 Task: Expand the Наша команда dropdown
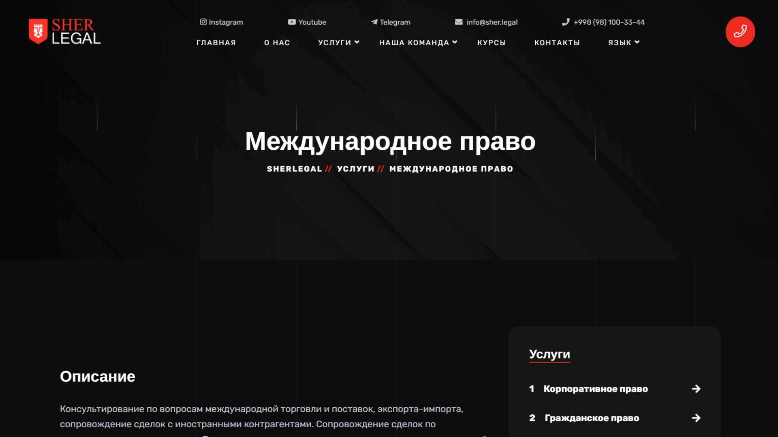coord(418,42)
